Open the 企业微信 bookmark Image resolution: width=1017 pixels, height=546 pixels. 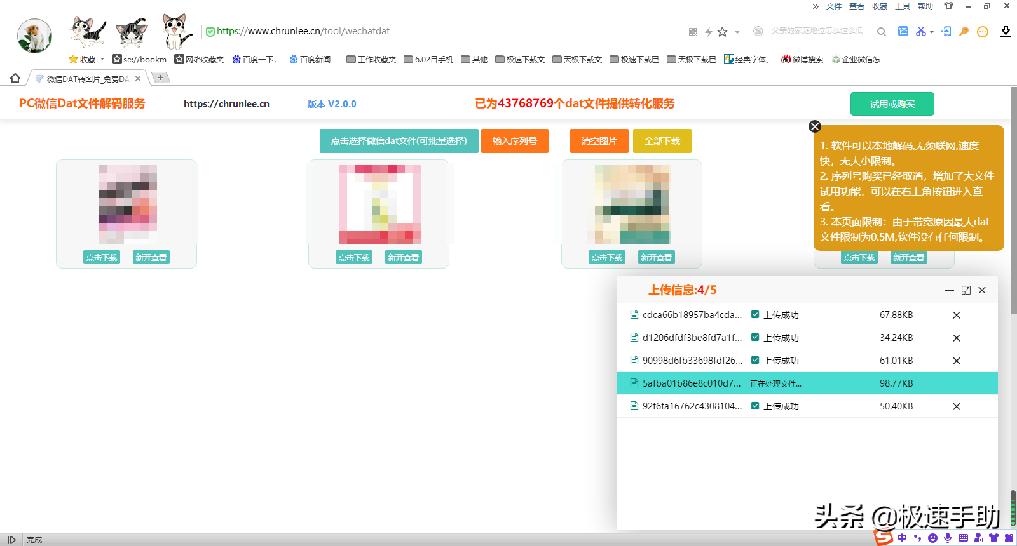(x=856, y=59)
